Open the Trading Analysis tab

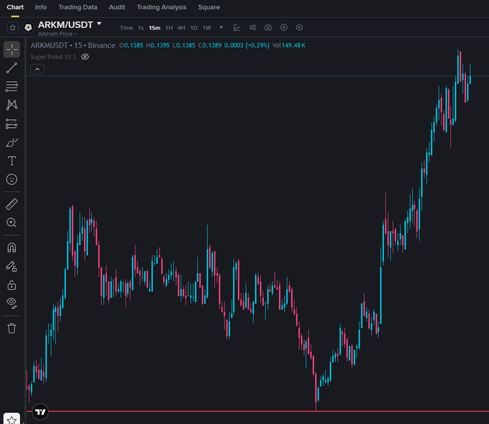point(162,7)
